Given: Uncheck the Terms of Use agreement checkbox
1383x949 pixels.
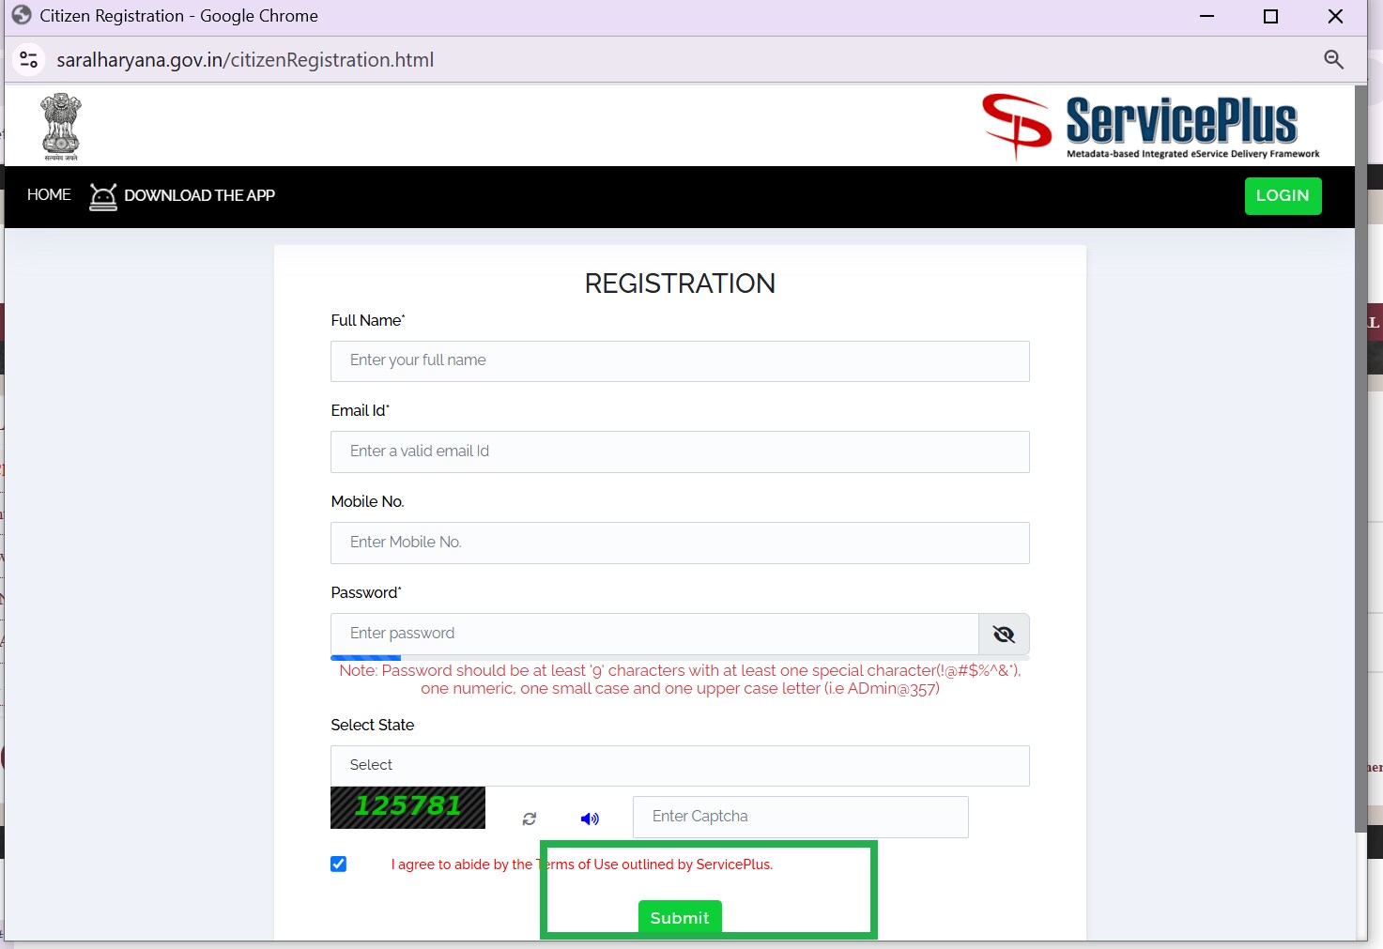Looking at the screenshot, I should tap(339, 864).
